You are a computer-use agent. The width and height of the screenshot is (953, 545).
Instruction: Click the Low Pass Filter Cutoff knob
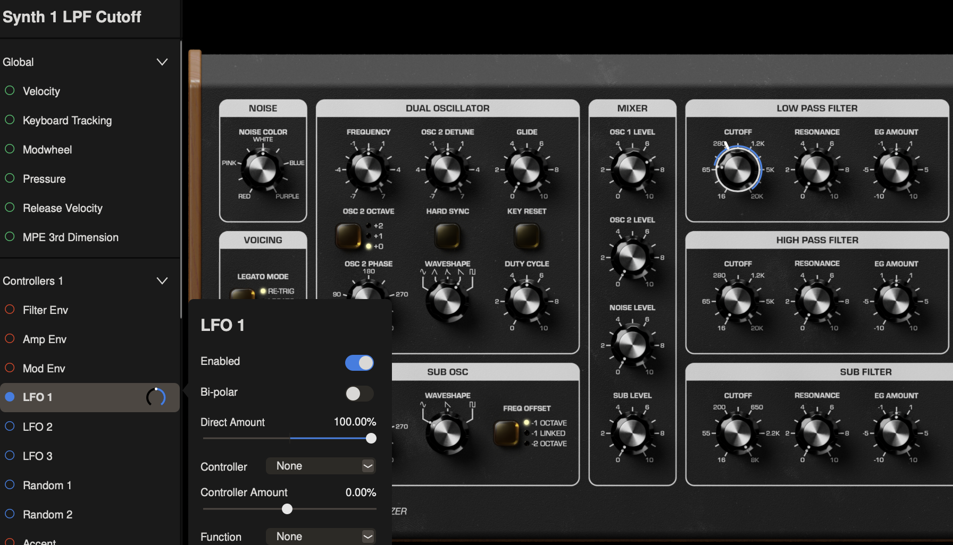(x=737, y=169)
